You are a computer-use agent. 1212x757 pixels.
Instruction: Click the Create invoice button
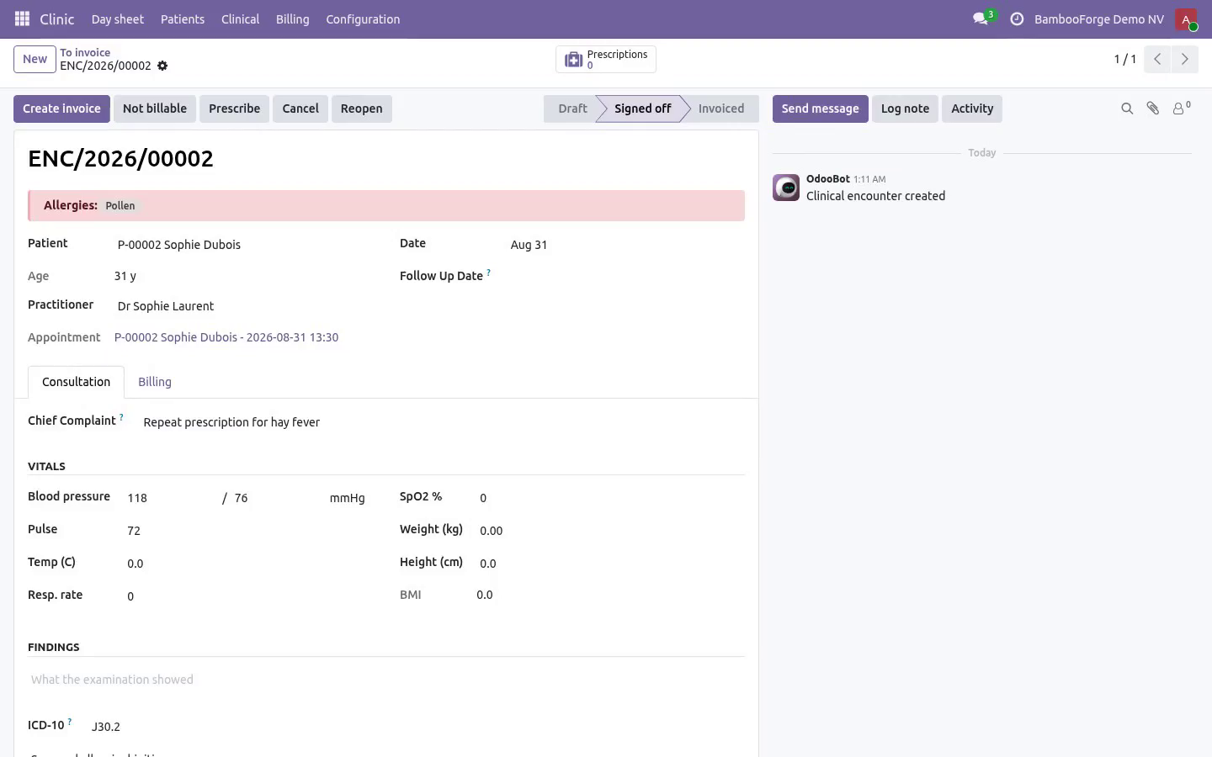[x=61, y=109]
